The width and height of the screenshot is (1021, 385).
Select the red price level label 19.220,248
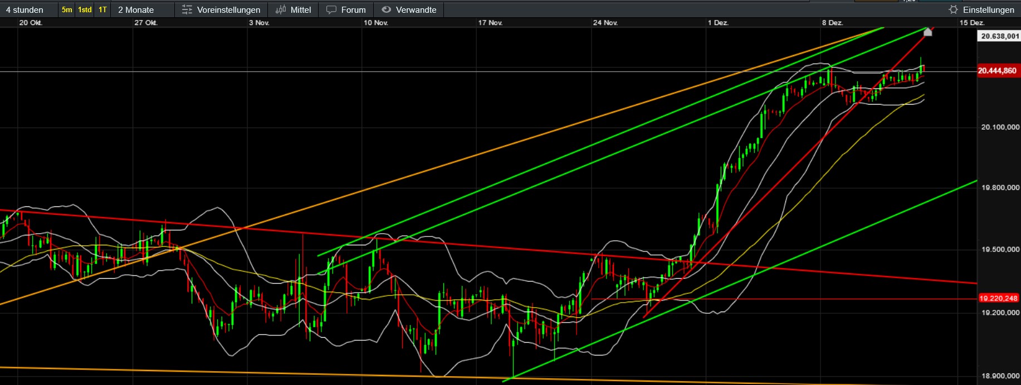999,298
